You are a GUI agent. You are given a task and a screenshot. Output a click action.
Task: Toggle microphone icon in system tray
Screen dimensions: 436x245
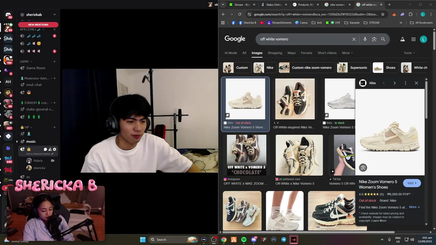click(x=389, y=240)
